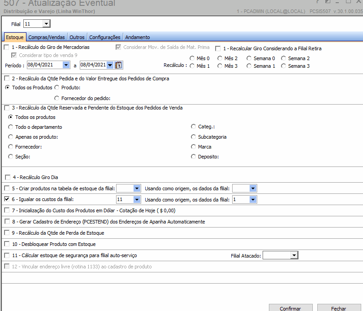Expand the item 5 destination filial dropdown

[137, 188]
